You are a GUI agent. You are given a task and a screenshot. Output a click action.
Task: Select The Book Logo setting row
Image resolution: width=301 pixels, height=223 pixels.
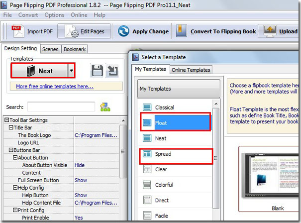coord(61,135)
